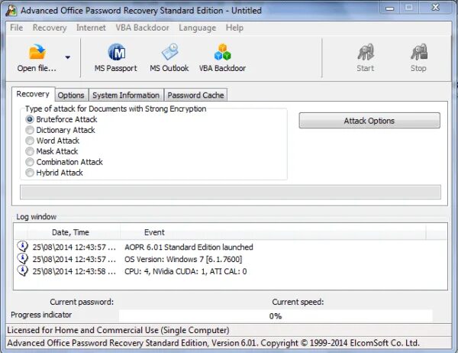
Task: Open the Recovery menu
Action: [50, 28]
